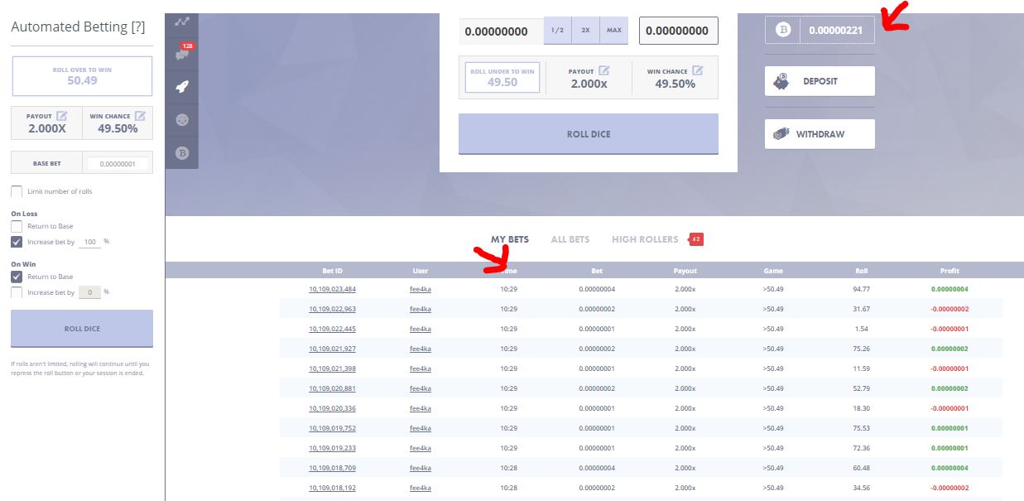Click the 2X bet multiplier button
Screen dimensions: 1024x501
coord(585,31)
